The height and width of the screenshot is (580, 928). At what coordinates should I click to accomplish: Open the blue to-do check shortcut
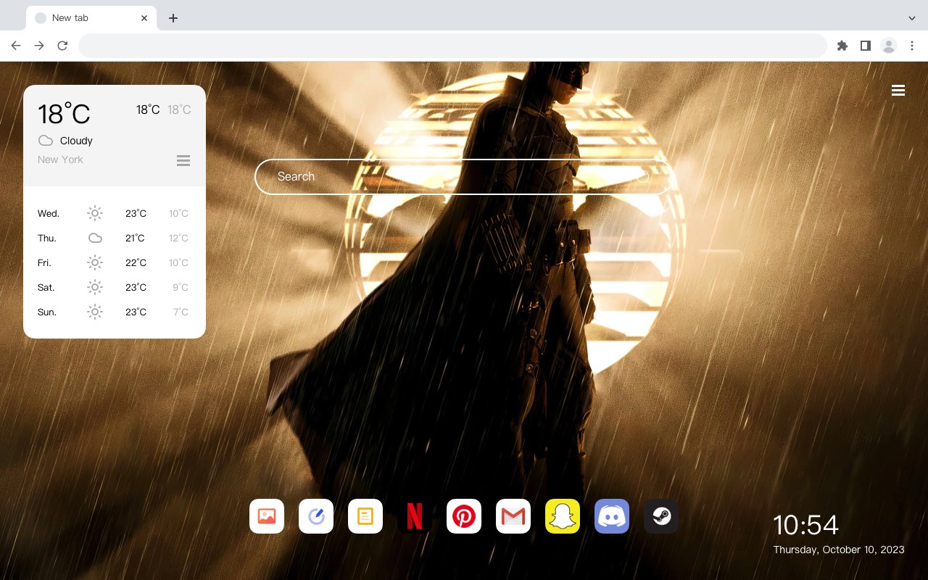[316, 516]
